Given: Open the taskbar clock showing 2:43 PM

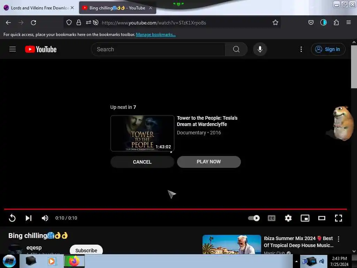Looking at the screenshot, I should [339, 261].
